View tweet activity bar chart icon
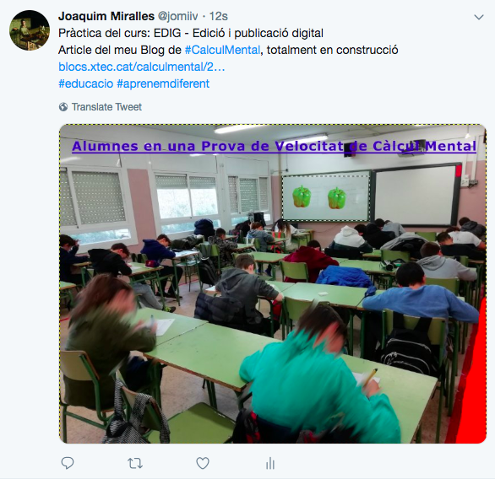Image resolution: width=495 pixels, height=479 pixels. pyautogui.click(x=270, y=464)
